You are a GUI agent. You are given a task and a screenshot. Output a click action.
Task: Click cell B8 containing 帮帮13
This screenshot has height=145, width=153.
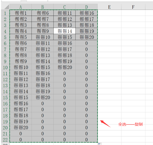pyautogui.click(x=43, y=55)
